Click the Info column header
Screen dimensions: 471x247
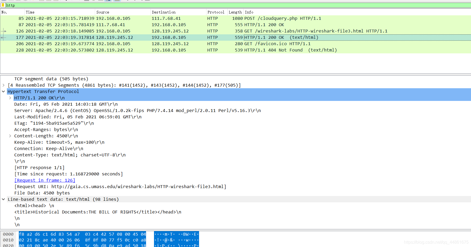tap(357, 12)
